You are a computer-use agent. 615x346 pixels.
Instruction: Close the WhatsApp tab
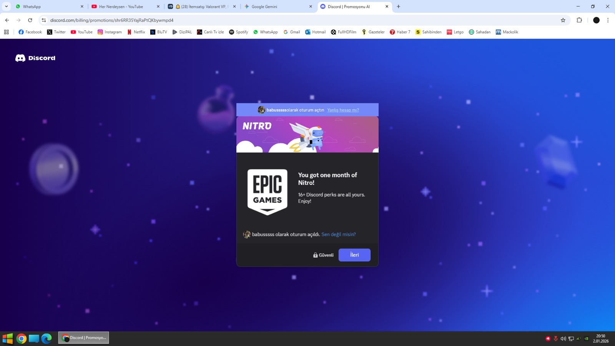tap(82, 7)
